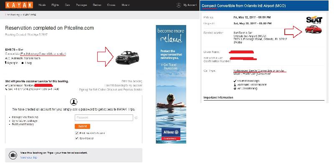Image resolution: width=334 pixels, height=164 pixels.
Task: Click the Allianz travel protection ad banner
Action: click(171, 84)
